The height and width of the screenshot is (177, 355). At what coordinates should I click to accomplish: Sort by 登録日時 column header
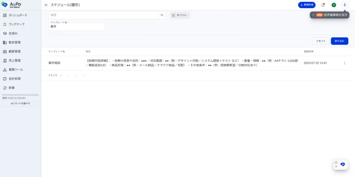point(309,52)
